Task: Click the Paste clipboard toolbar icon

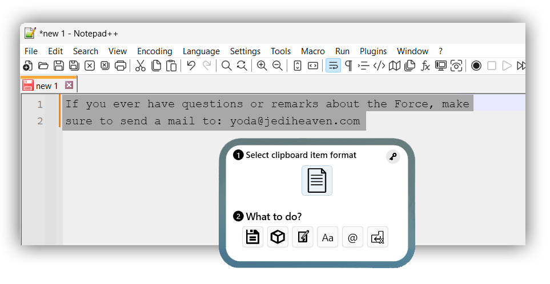Action: pyautogui.click(x=171, y=66)
